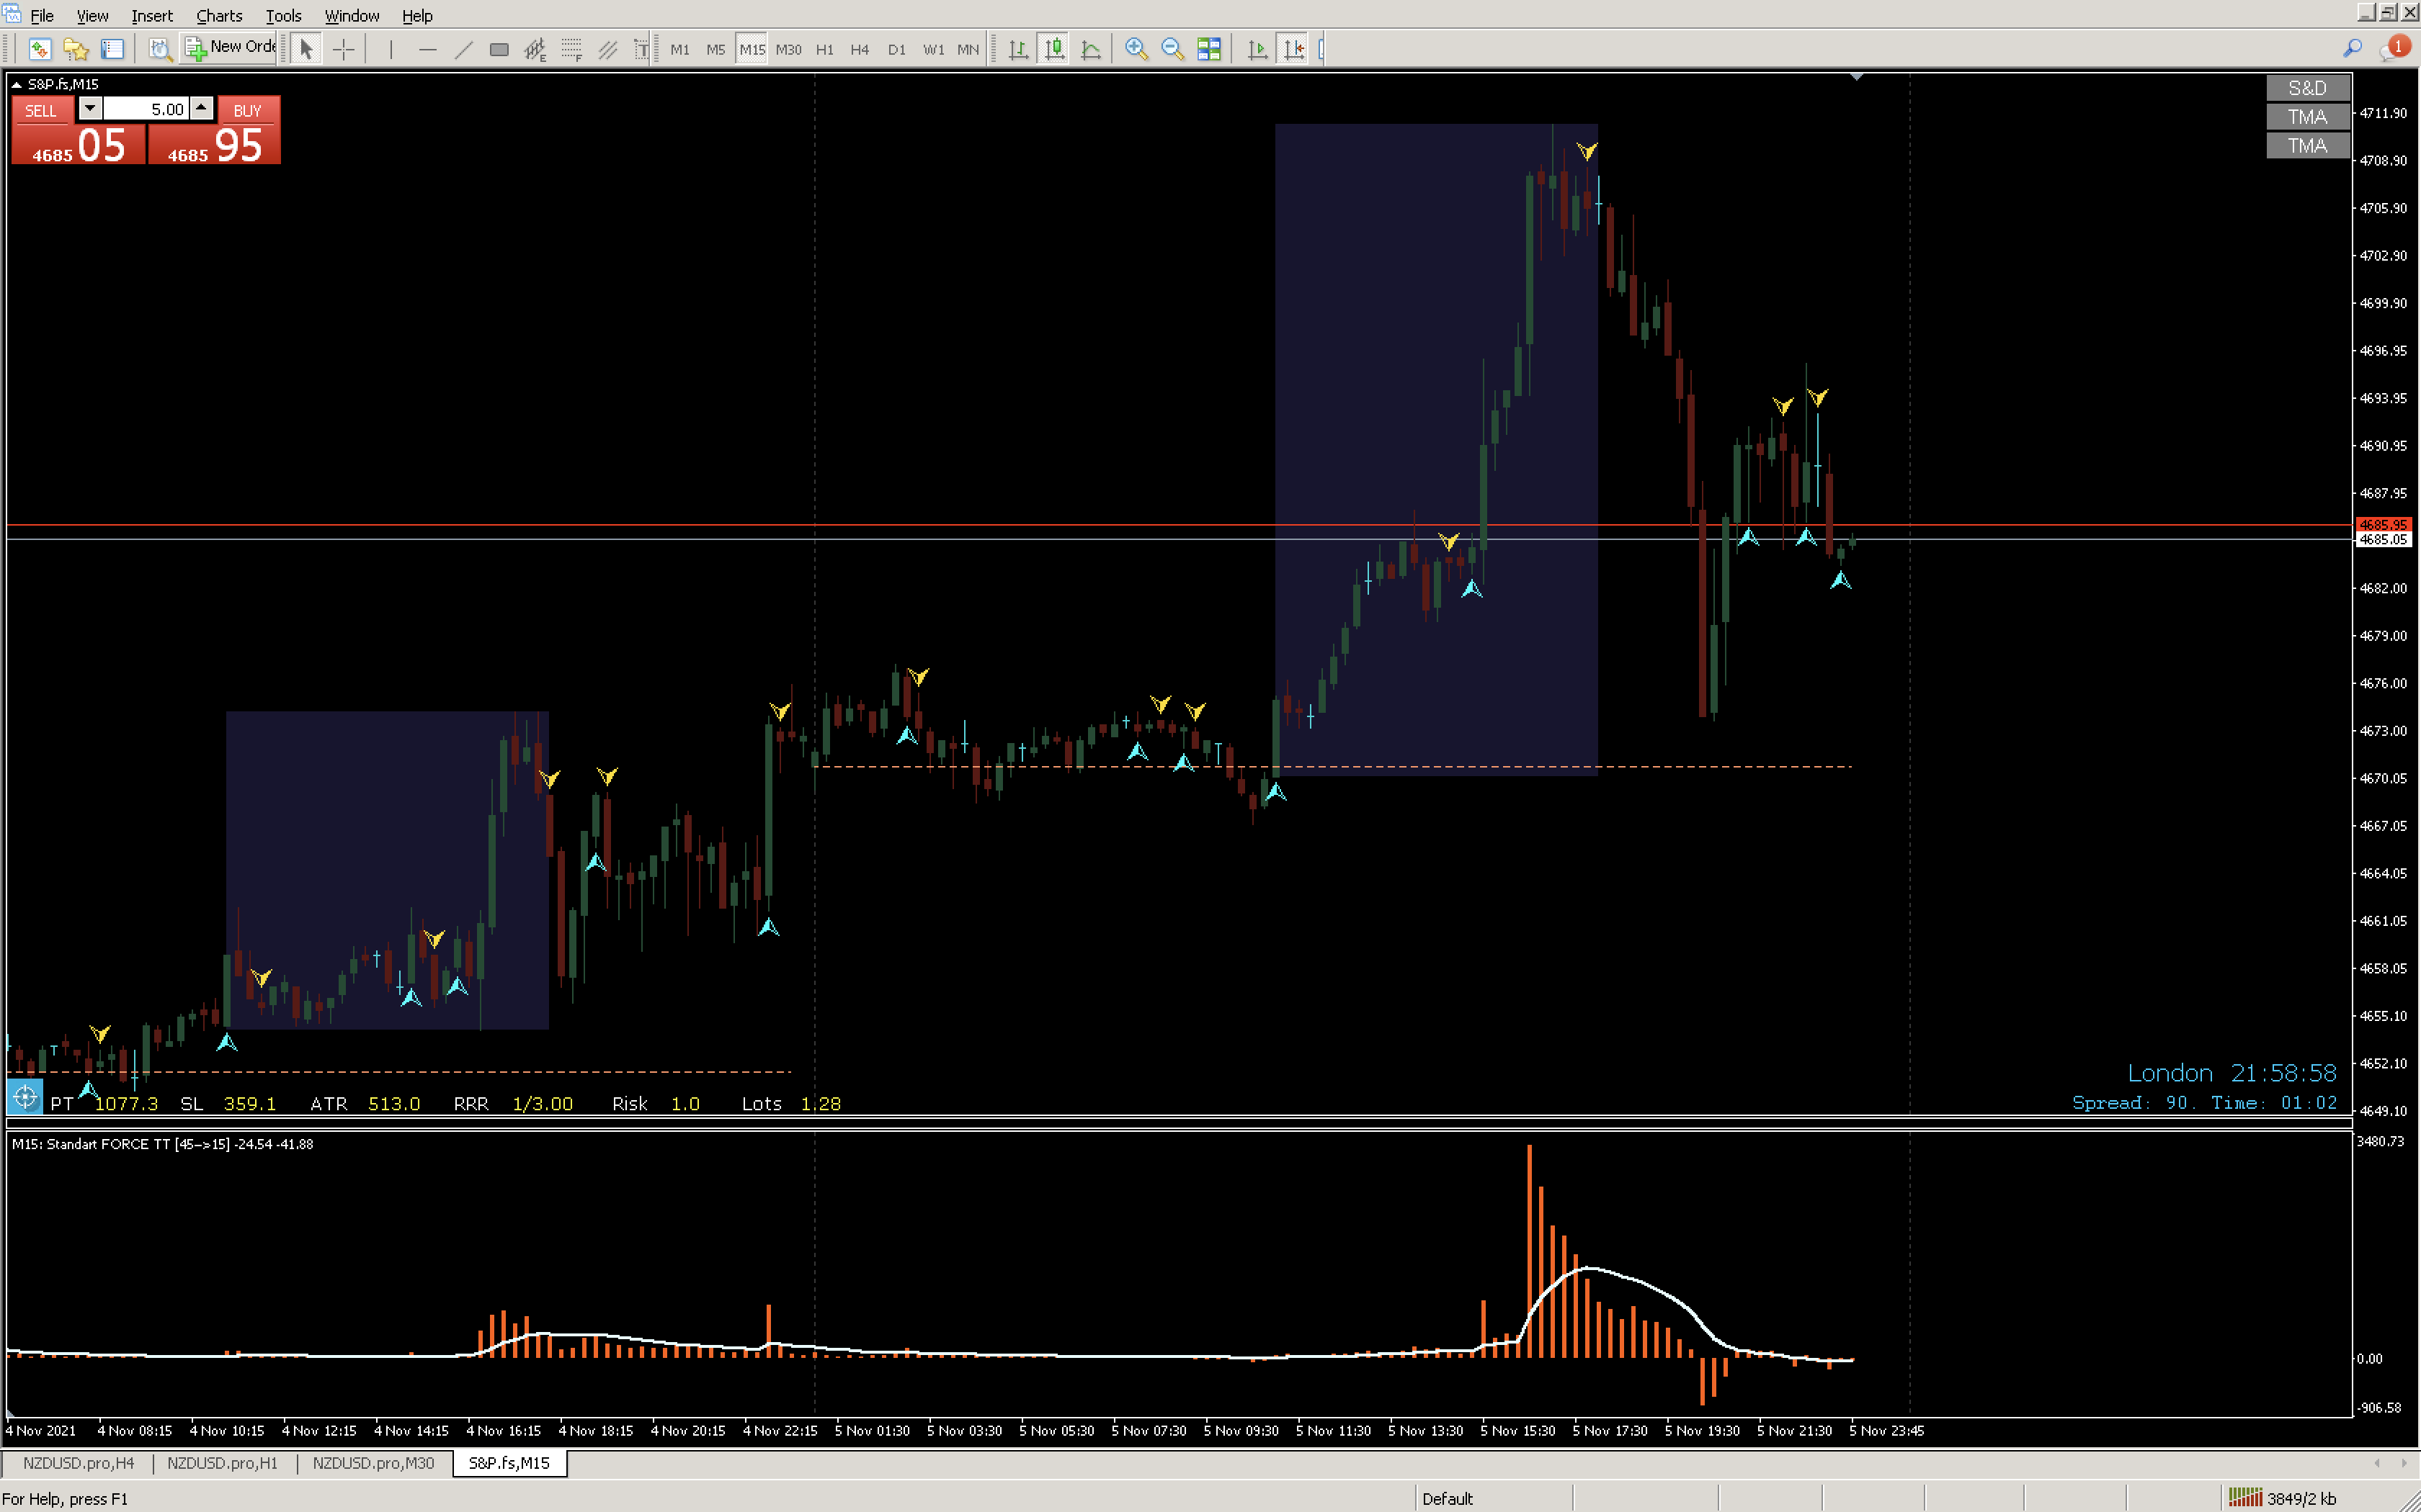Viewport: 2421px width, 1512px height.
Task: Click the Zoom In magnifier icon
Action: click(1136, 49)
